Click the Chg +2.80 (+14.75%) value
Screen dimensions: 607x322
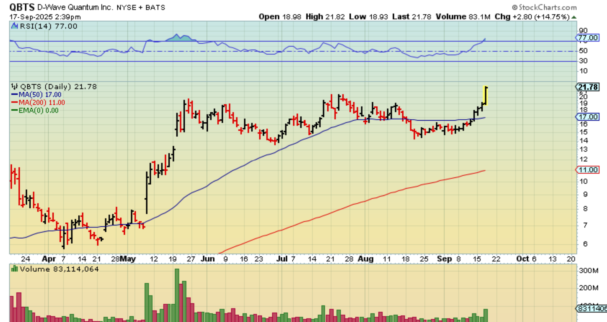pyautogui.click(x=532, y=17)
